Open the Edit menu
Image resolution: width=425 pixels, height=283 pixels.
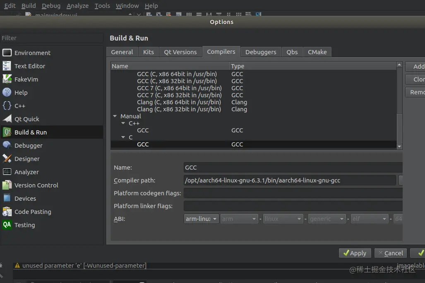pyautogui.click(x=10, y=6)
